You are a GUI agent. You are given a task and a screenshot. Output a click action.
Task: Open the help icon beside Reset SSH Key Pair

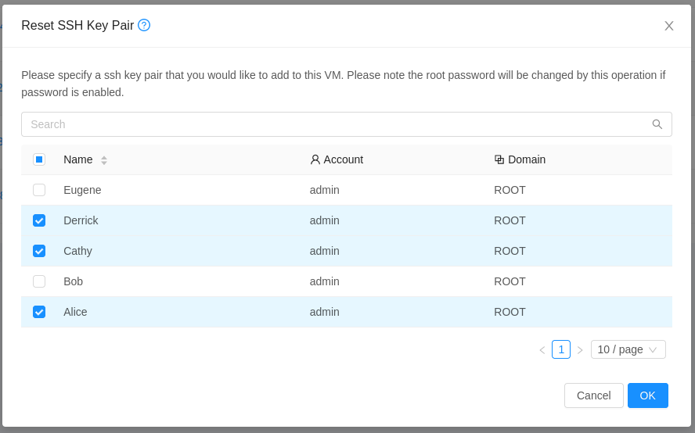(x=144, y=25)
